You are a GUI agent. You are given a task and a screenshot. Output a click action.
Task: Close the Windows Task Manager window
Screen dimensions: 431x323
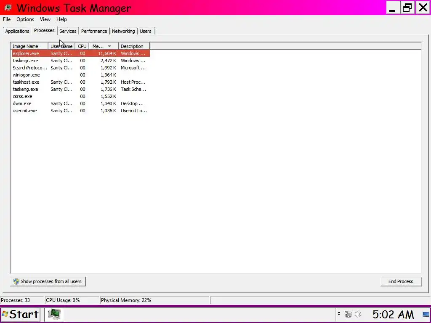(423, 8)
